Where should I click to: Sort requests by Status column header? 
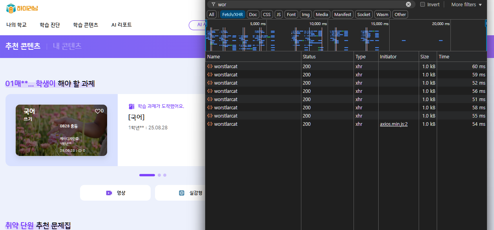309,57
